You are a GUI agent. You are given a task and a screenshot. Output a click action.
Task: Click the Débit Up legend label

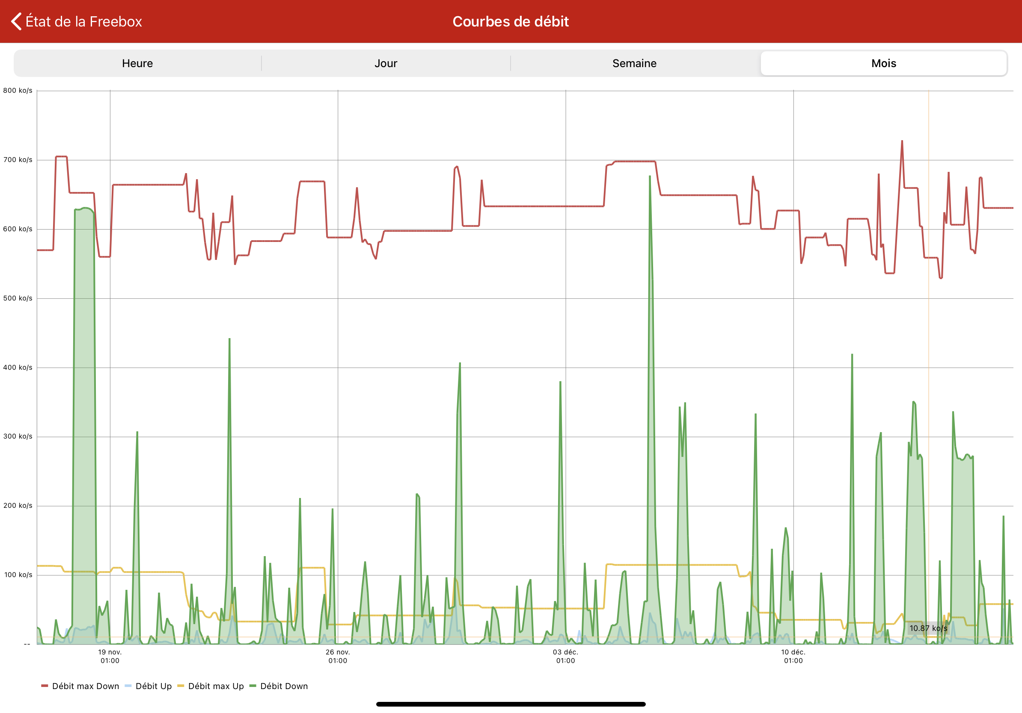click(154, 686)
